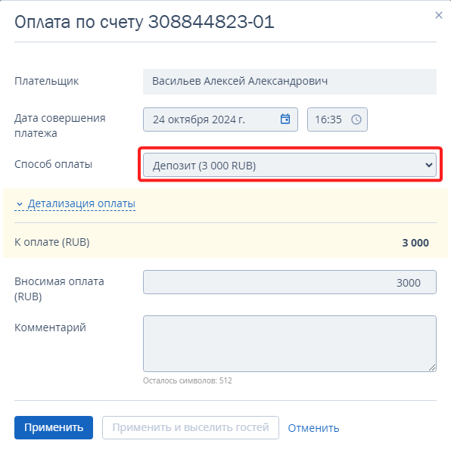Open the calendar date picker icon

pos(285,119)
